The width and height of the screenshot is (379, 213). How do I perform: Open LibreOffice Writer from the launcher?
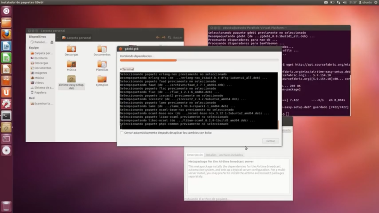[x=6, y=46]
